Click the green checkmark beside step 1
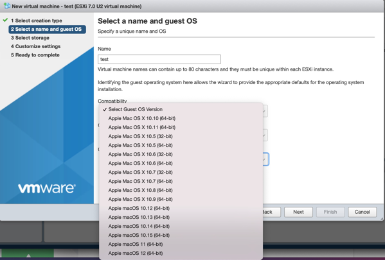Image resolution: width=385 pixels, height=260 pixels. tap(5, 20)
